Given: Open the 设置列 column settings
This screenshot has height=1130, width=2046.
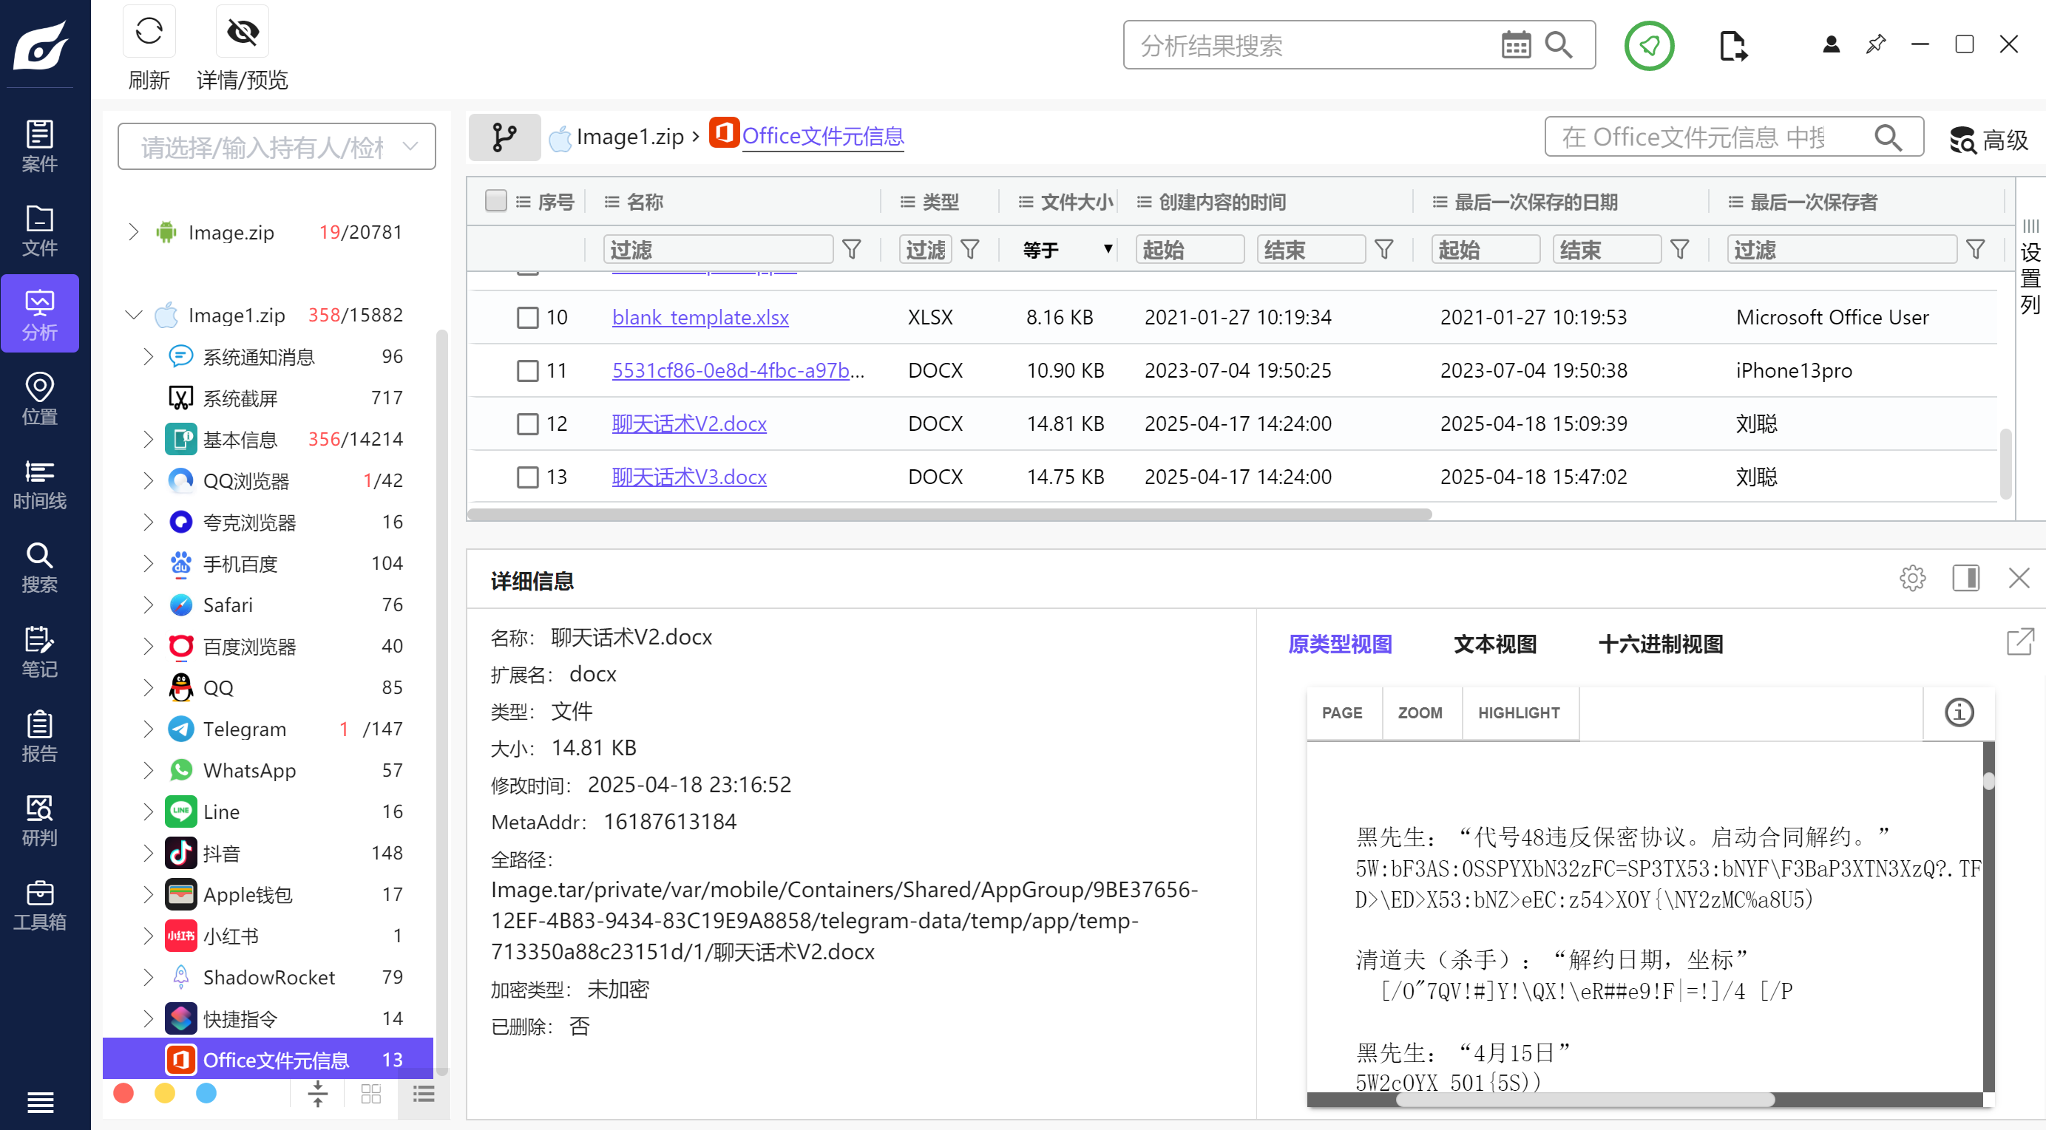Looking at the screenshot, I should pyautogui.click(x=2030, y=268).
